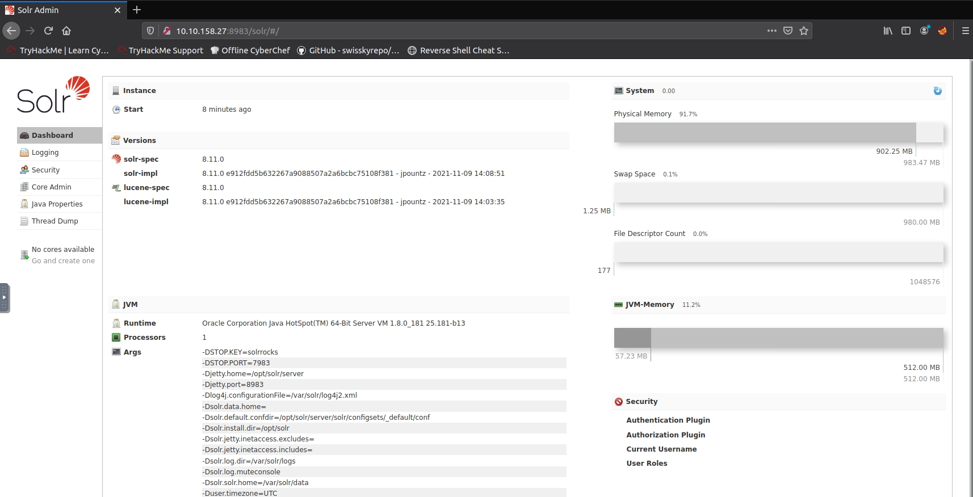The width and height of the screenshot is (973, 497).
Task: Open the Security sidebar item
Action: click(x=45, y=170)
